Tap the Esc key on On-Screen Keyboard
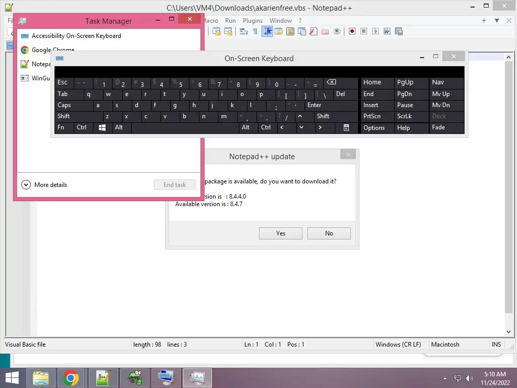This screenshot has width=517, height=388. tap(64, 82)
